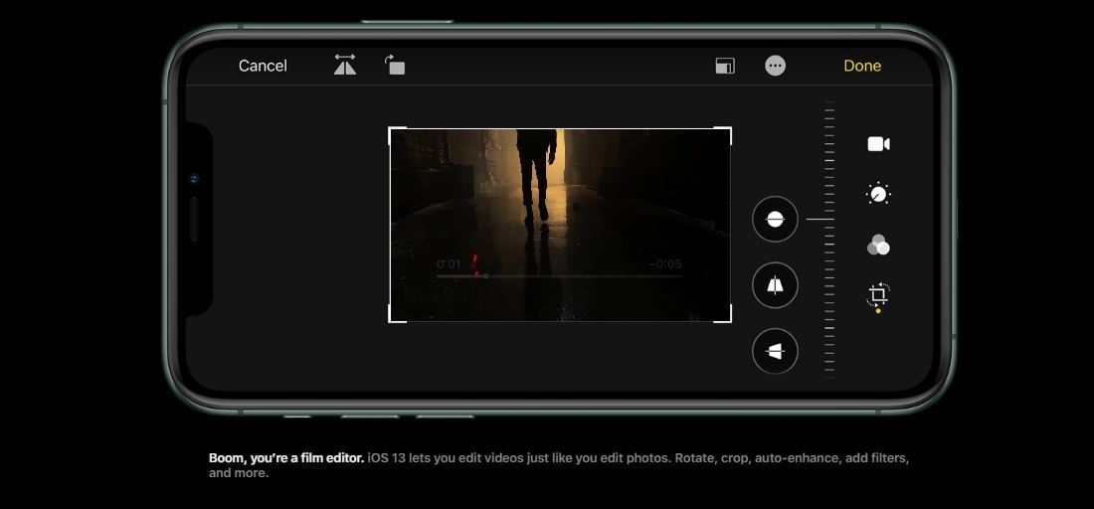The width and height of the screenshot is (1094, 509).
Task: Open the aspect ratio options
Action: (x=725, y=66)
